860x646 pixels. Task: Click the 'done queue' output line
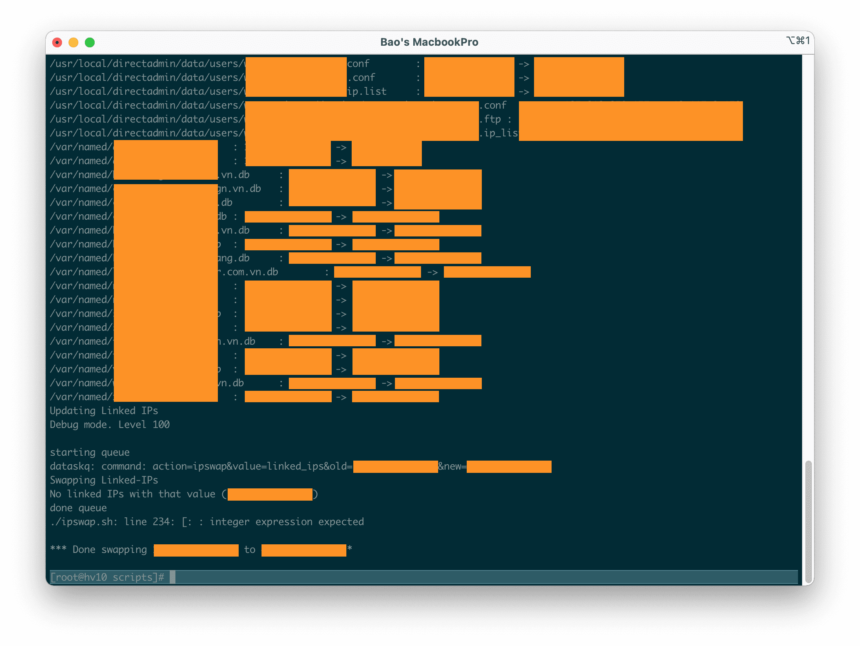[78, 508]
